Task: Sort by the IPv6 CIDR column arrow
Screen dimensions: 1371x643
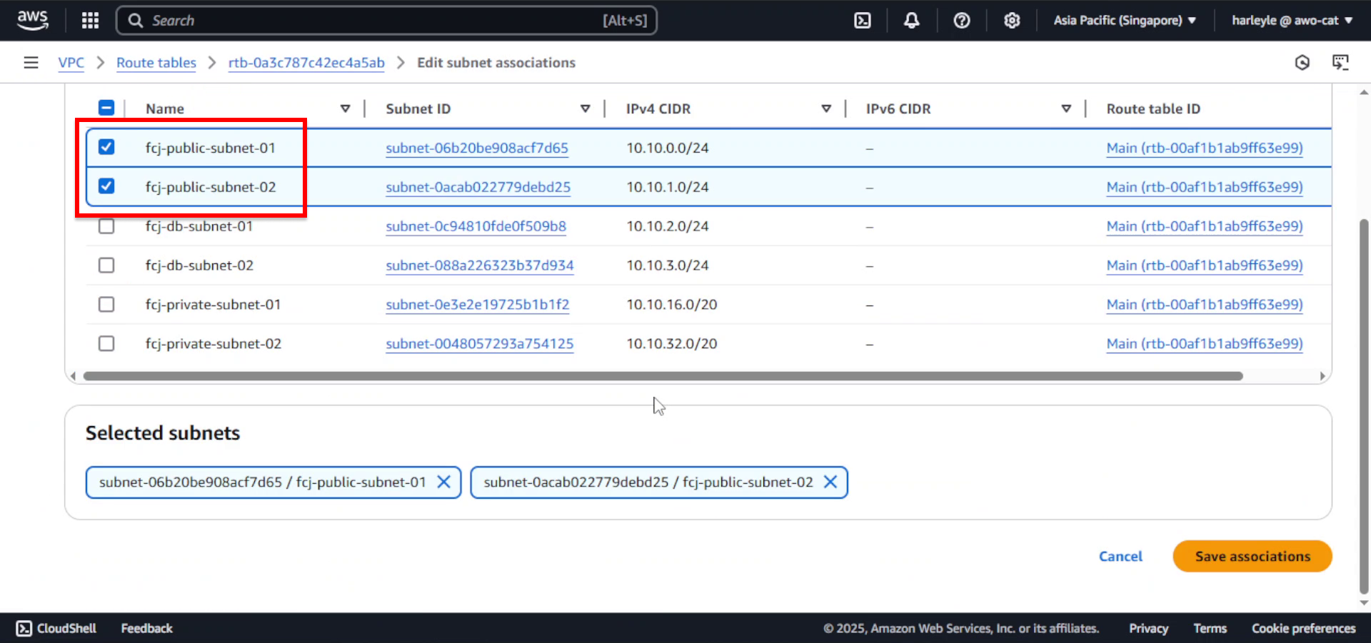Action: click(x=1065, y=109)
